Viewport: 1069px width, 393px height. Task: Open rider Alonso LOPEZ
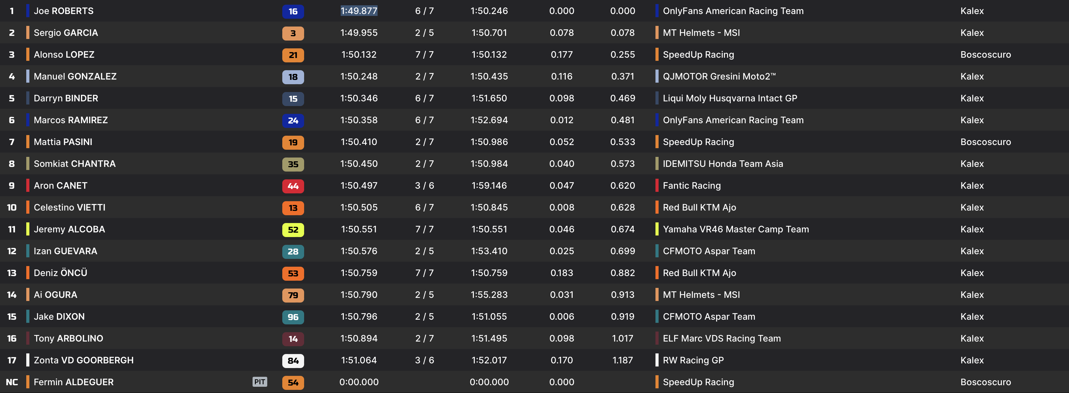point(64,55)
